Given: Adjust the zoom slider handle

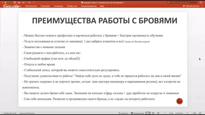Looking at the screenshot, I should 174,113.
